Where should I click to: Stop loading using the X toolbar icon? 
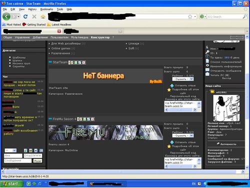[x=34, y=17]
